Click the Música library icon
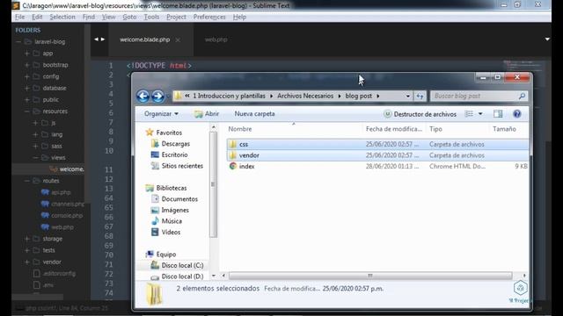Image resolution: width=563 pixels, height=316 pixels. click(x=155, y=221)
